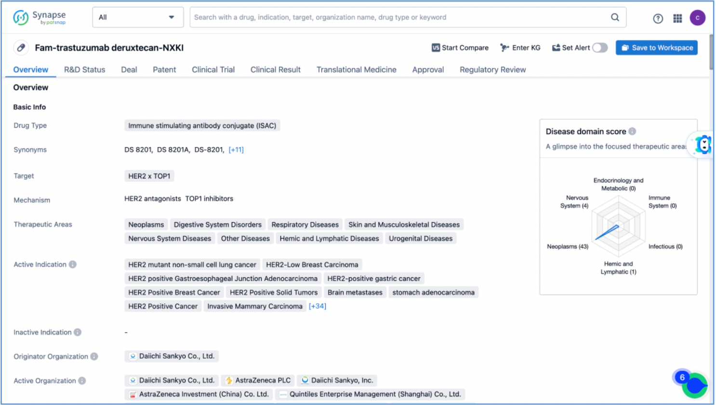Click the search magnifier icon
Screen dimensions: 716x405
(615, 17)
